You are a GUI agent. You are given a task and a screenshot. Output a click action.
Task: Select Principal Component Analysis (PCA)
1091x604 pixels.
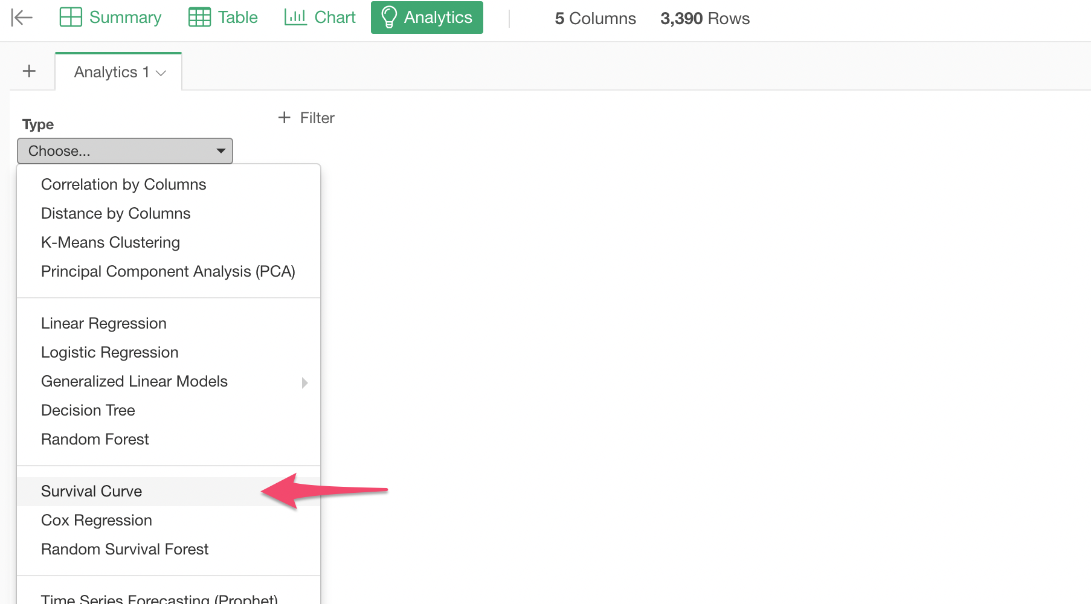pos(168,271)
